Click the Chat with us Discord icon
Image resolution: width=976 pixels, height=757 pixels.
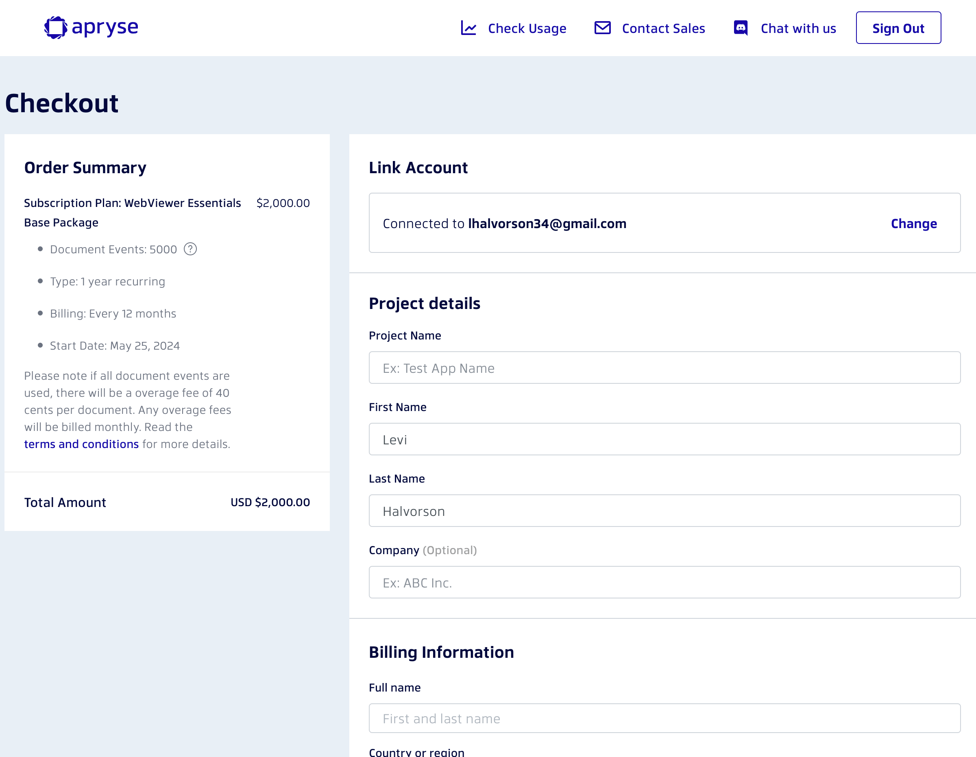pos(741,28)
